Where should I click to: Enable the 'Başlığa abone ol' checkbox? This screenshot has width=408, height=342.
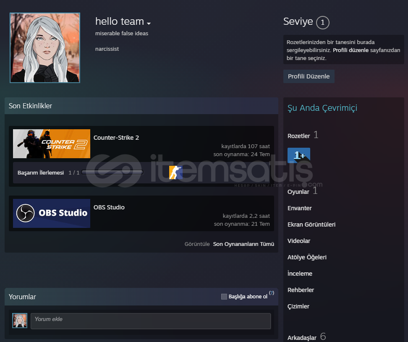[224, 297]
